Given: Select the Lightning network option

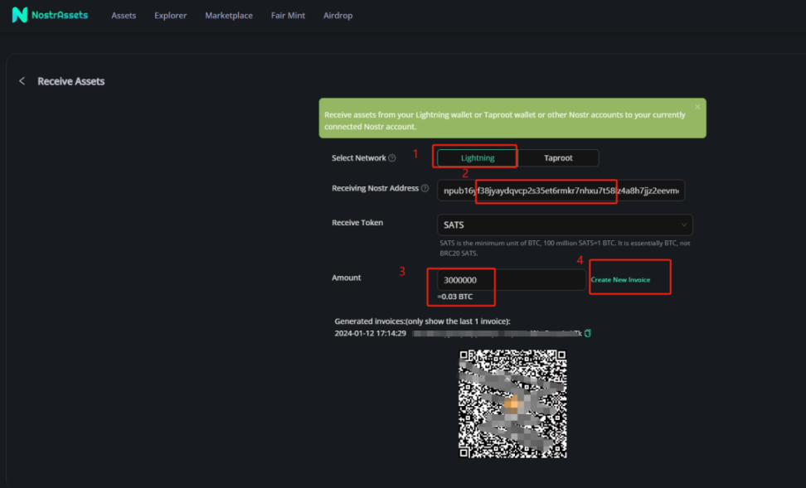Looking at the screenshot, I should [x=478, y=157].
